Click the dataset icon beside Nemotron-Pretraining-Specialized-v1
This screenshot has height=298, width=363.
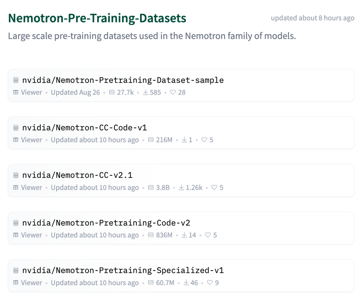click(x=16, y=270)
